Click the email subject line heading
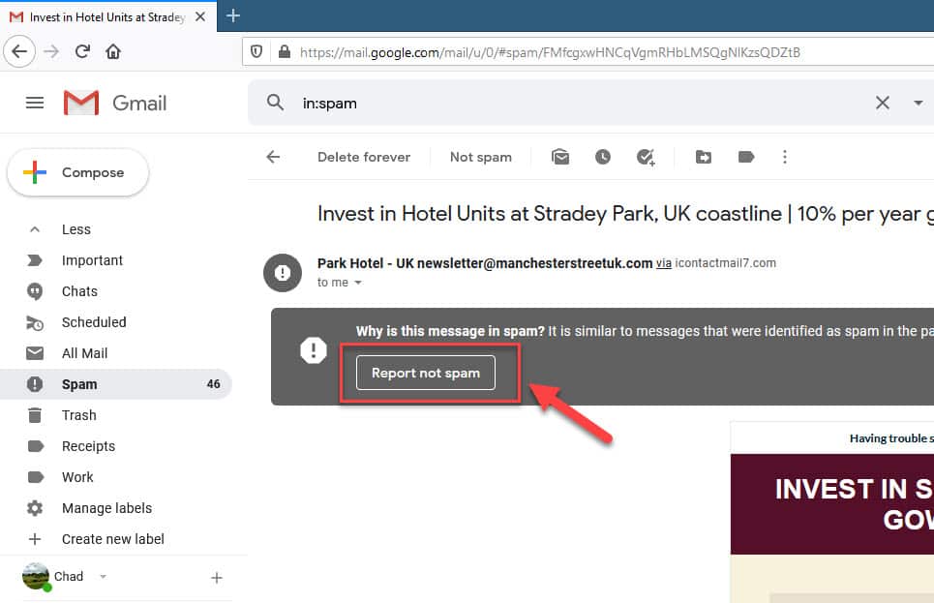This screenshot has height=603, width=934. (625, 213)
